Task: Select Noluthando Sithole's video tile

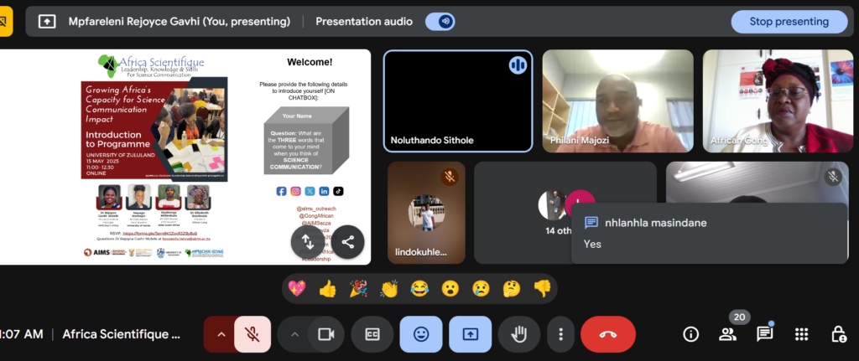Action: point(458,101)
